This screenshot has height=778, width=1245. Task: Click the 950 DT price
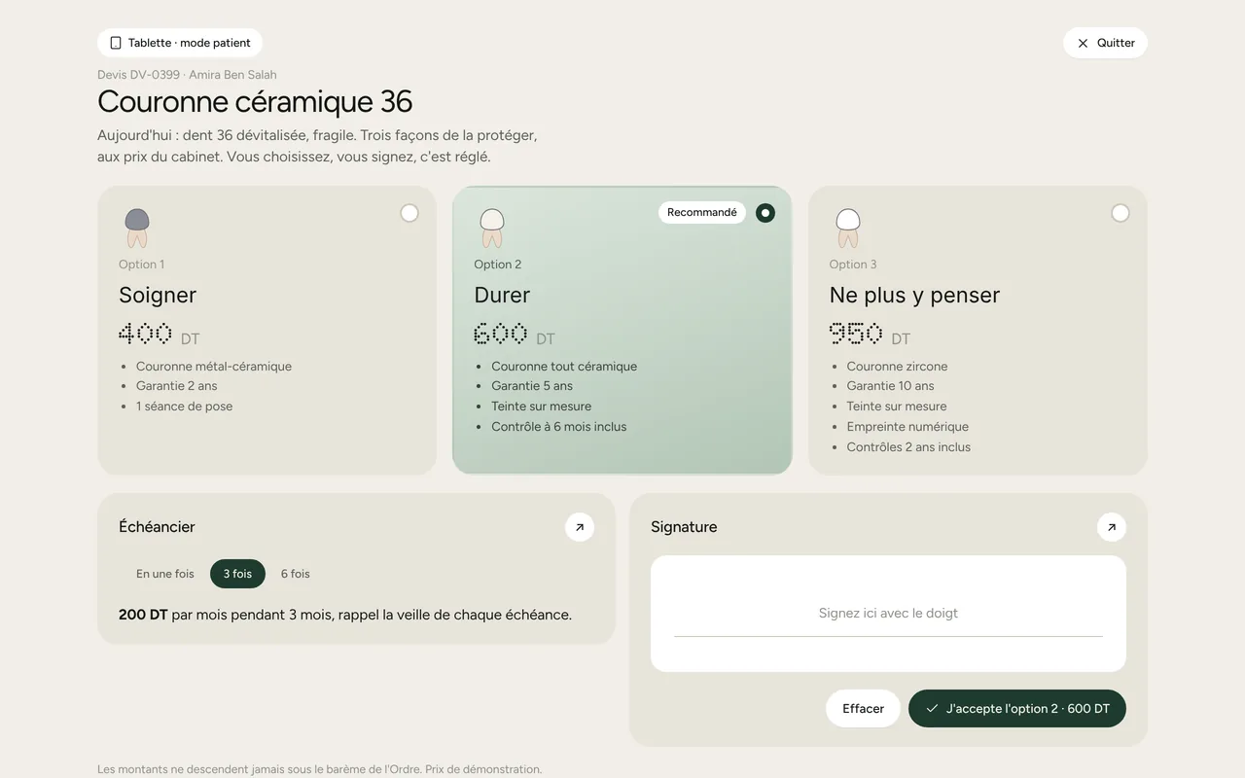[x=871, y=335]
